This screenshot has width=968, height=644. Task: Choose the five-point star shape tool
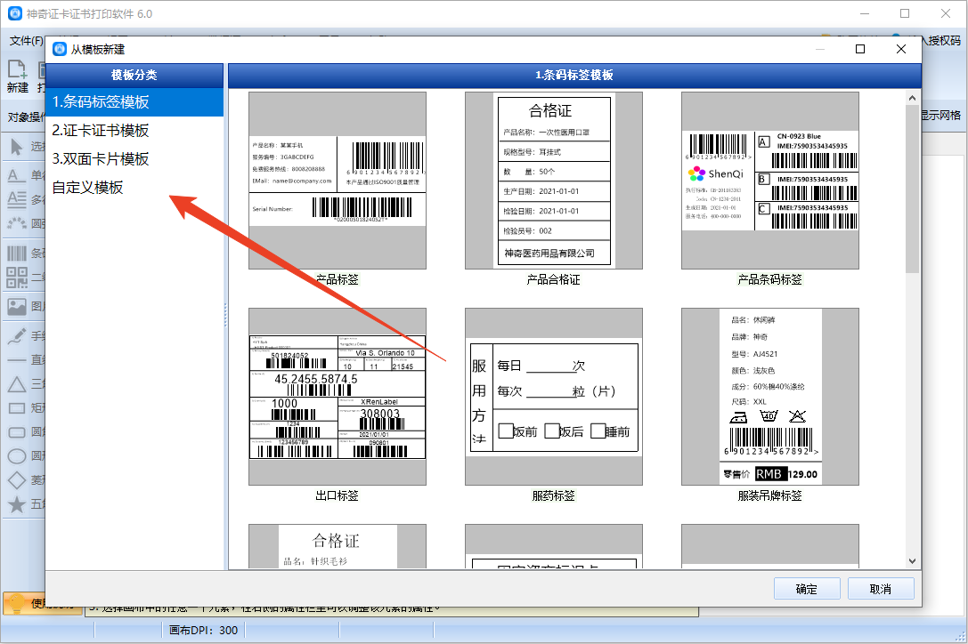[x=17, y=504]
